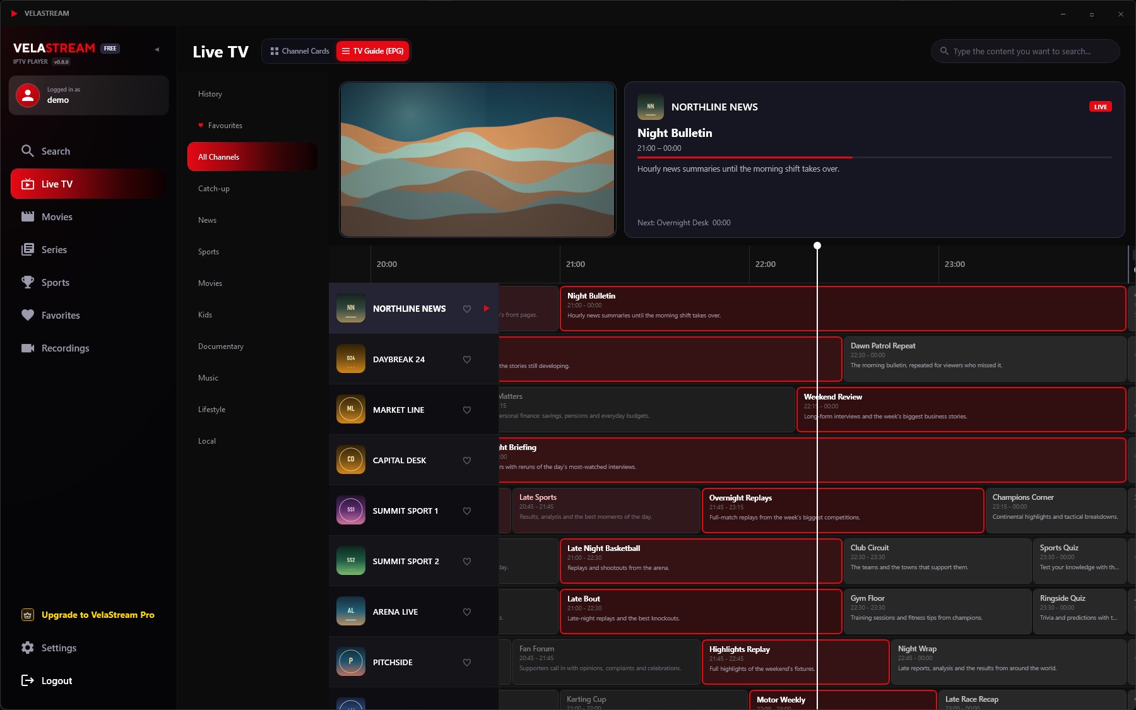
Task: Open Settings with the gear icon
Action: tap(88, 648)
